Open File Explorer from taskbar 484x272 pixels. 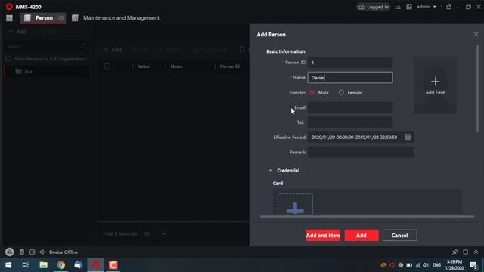(44, 265)
